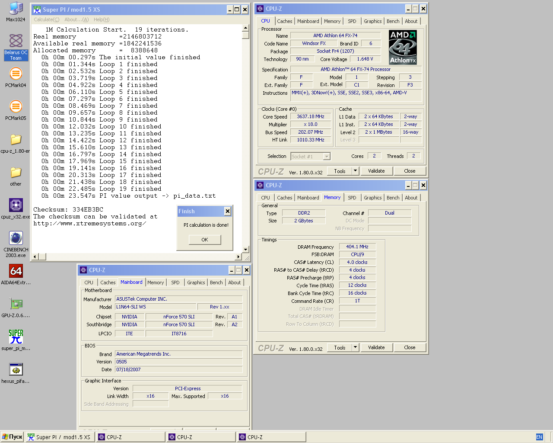Switch to Mainboard tab in top CPU-Z window
The image size is (553, 443).
(308, 21)
